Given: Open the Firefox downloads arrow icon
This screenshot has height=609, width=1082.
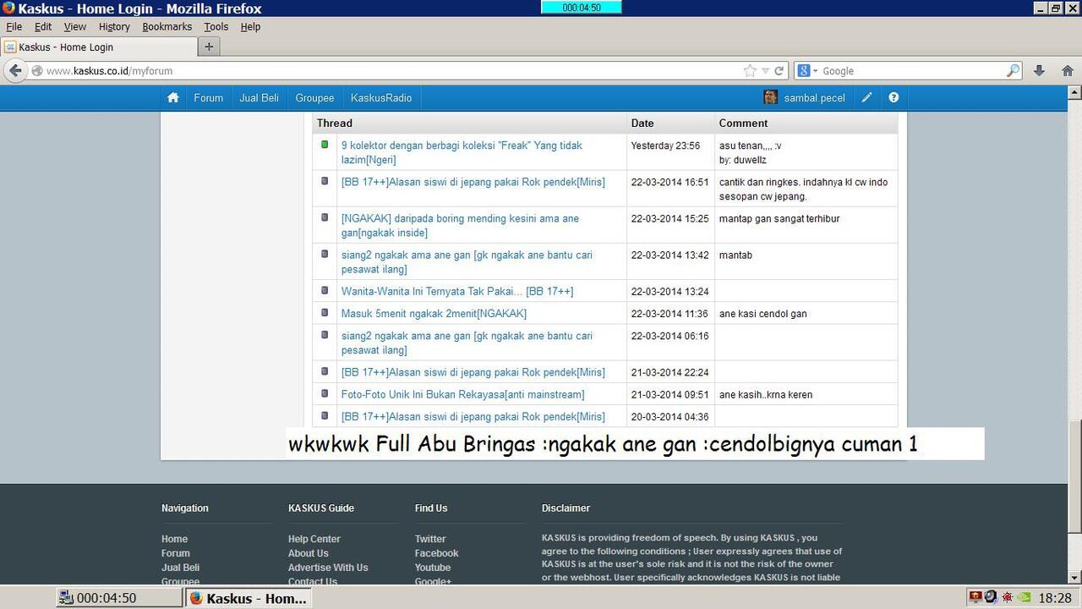Looking at the screenshot, I should point(1039,71).
